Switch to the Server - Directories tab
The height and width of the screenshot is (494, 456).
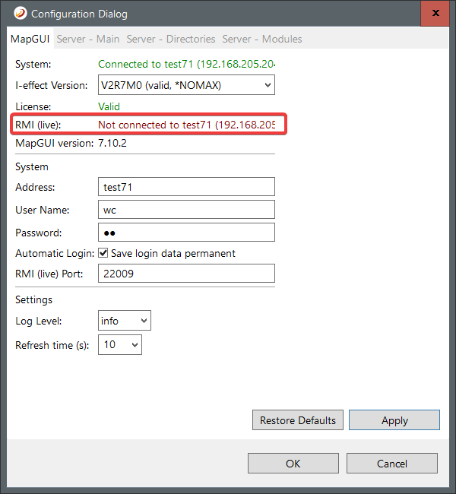tap(170, 39)
